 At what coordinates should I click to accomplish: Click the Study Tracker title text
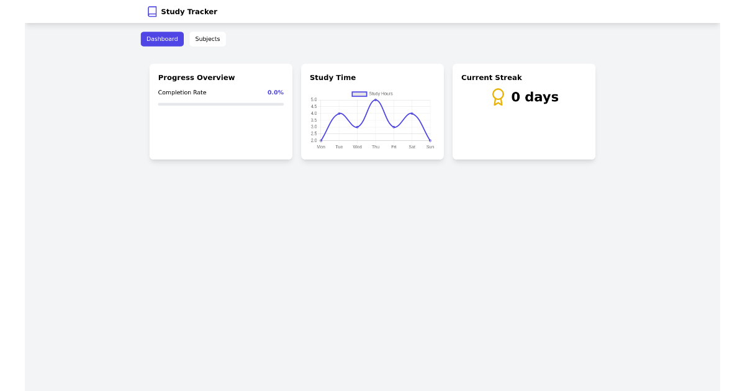[189, 11]
